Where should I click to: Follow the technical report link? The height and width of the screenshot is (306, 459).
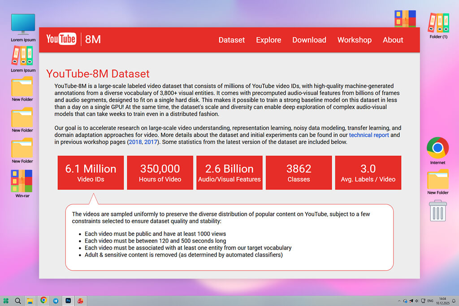click(369, 135)
